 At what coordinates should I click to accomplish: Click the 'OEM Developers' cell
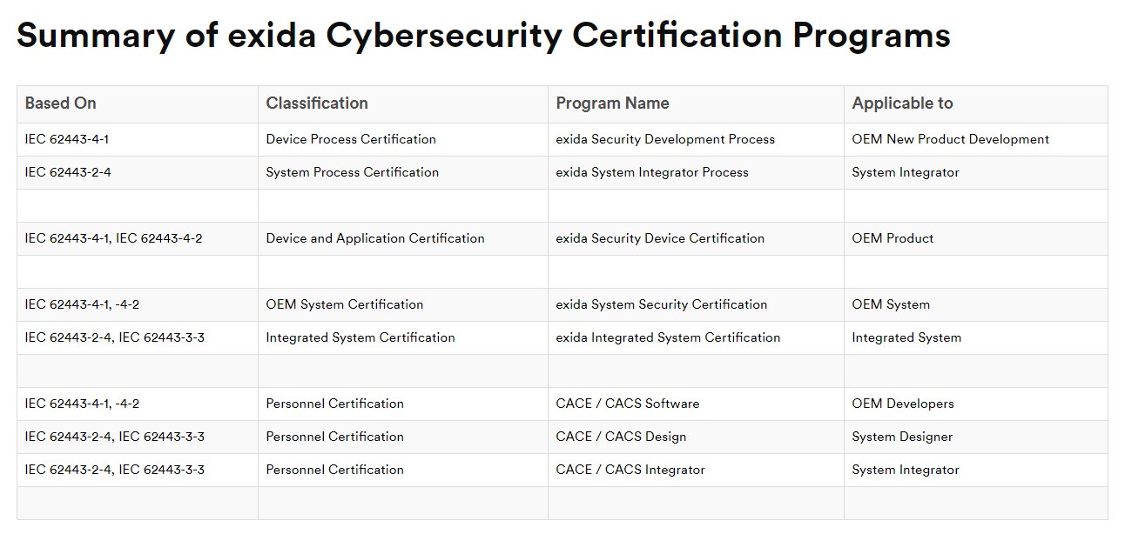[x=976, y=404]
